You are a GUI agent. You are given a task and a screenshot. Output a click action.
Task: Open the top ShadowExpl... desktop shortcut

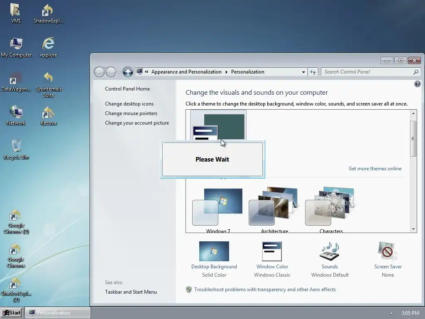48,13
